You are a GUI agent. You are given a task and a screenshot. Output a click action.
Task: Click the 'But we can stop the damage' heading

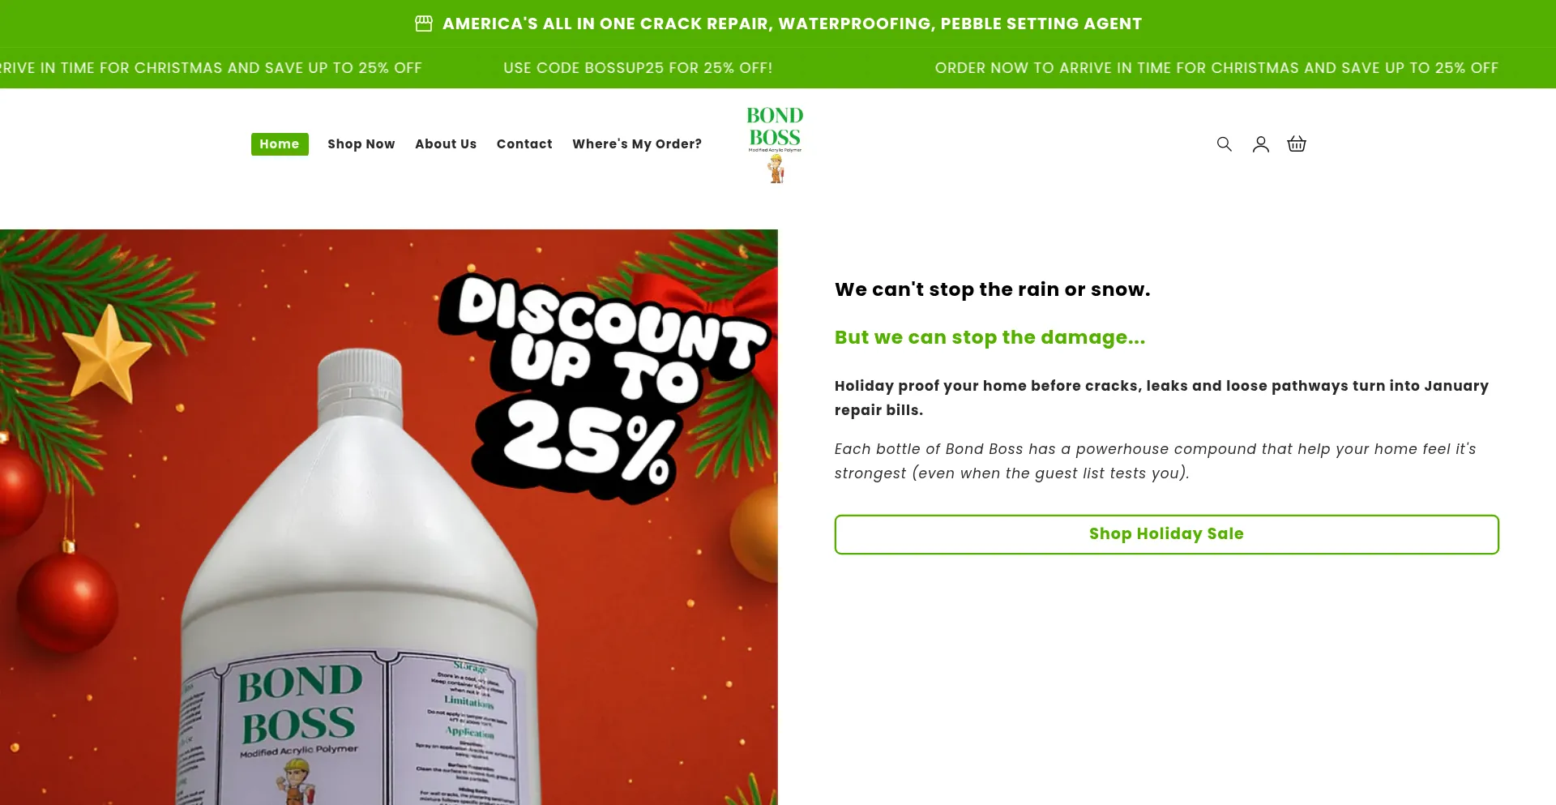pyautogui.click(x=990, y=337)
